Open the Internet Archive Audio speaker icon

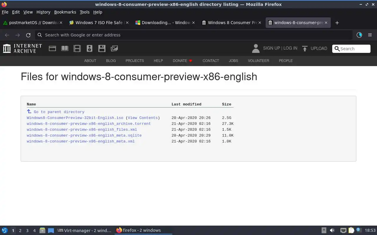tap(90, 48)
